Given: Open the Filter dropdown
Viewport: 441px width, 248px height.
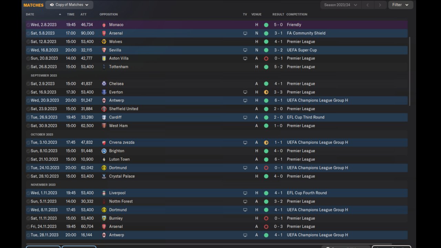Looking at the screenshot, I should coord(400,5).
